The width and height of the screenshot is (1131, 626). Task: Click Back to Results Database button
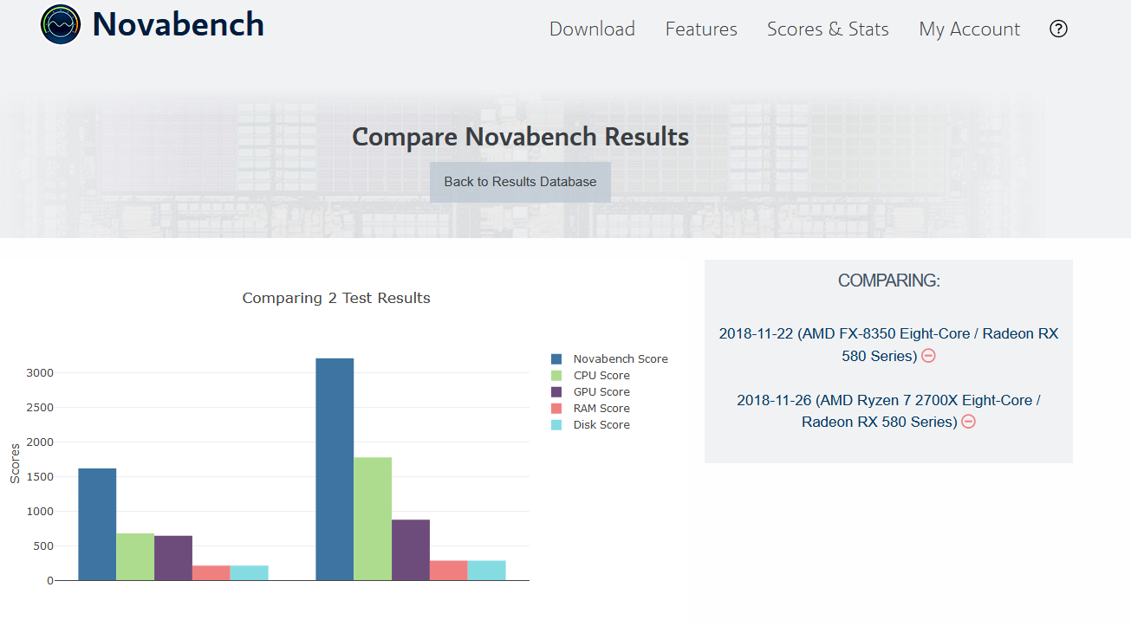pos(520,182)
